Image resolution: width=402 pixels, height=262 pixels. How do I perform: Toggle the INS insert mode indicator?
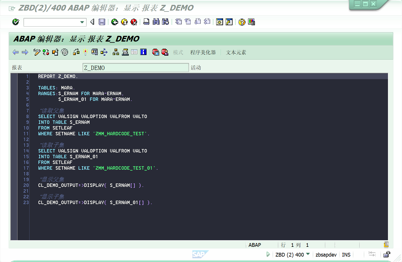[x=346, y=255]
